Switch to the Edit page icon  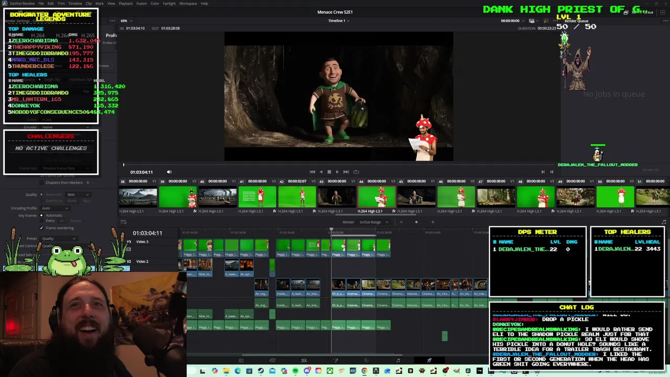coord(304,360)
